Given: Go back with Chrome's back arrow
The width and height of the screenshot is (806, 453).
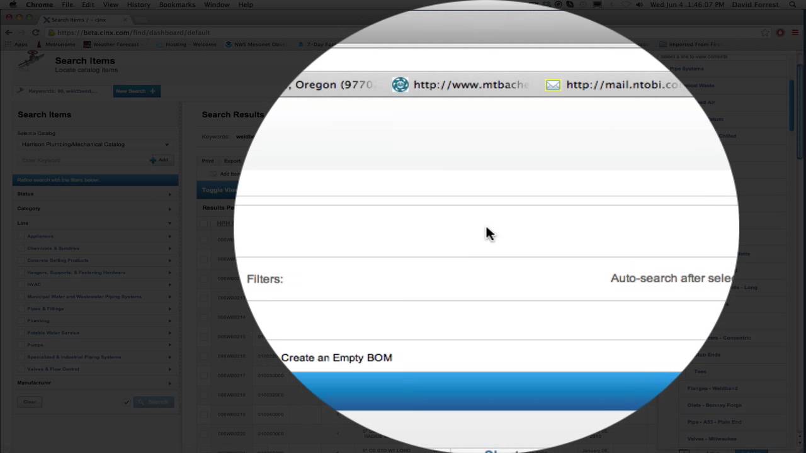Looking at the screenshot, I should click(8, 32).
